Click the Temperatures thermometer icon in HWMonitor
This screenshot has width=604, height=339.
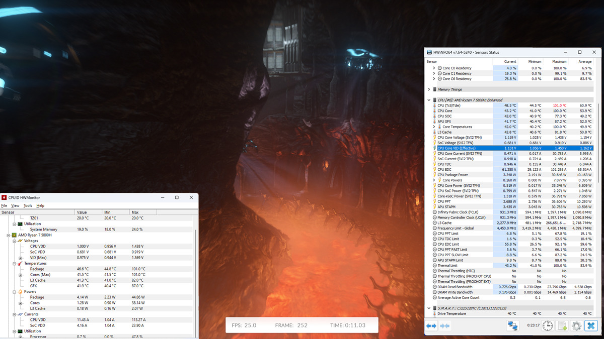pos(20,263)
